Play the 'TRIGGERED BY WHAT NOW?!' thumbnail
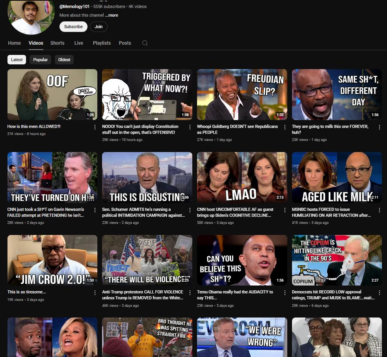Viewport: 387px width, 357px height. (x=147, y=94)
